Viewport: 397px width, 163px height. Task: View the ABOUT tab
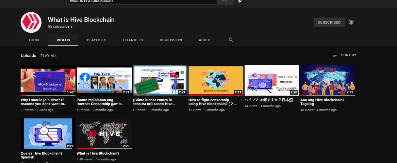[x=205, y=40]
